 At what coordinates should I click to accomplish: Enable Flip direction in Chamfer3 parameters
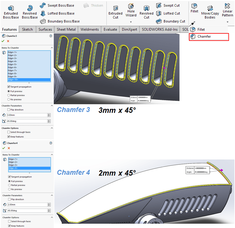click(9, 110)
